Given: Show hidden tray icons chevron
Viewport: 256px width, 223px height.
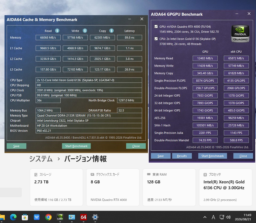Looking at the screenshot, I should tap(205, 217).
